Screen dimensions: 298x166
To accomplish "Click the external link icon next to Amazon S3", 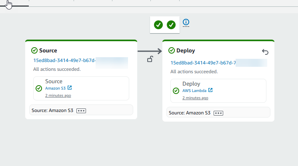I will pos(70,88).
